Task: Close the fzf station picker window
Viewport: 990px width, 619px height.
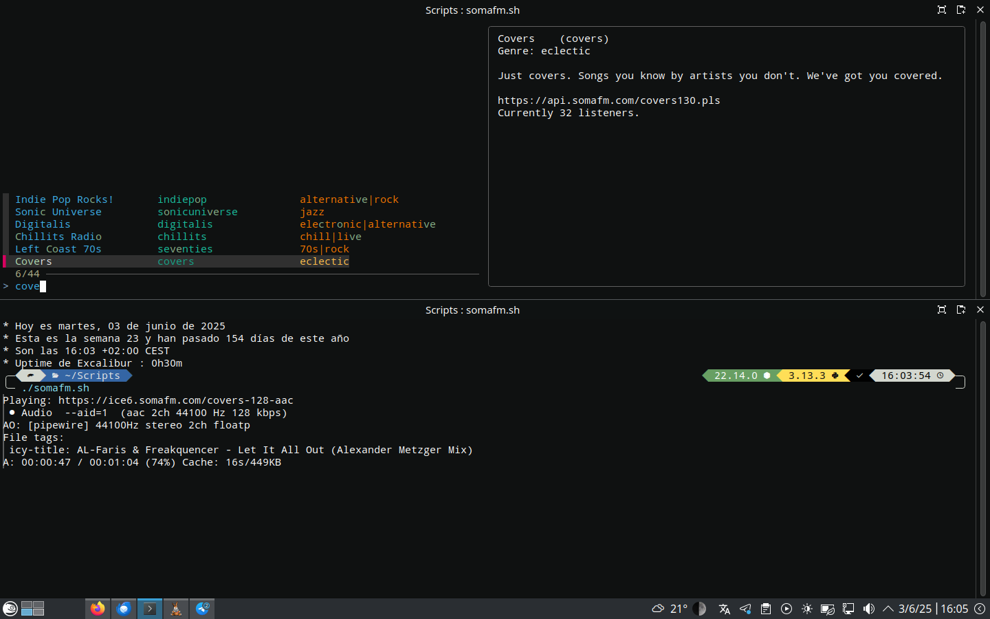Action: pos(980,10)
